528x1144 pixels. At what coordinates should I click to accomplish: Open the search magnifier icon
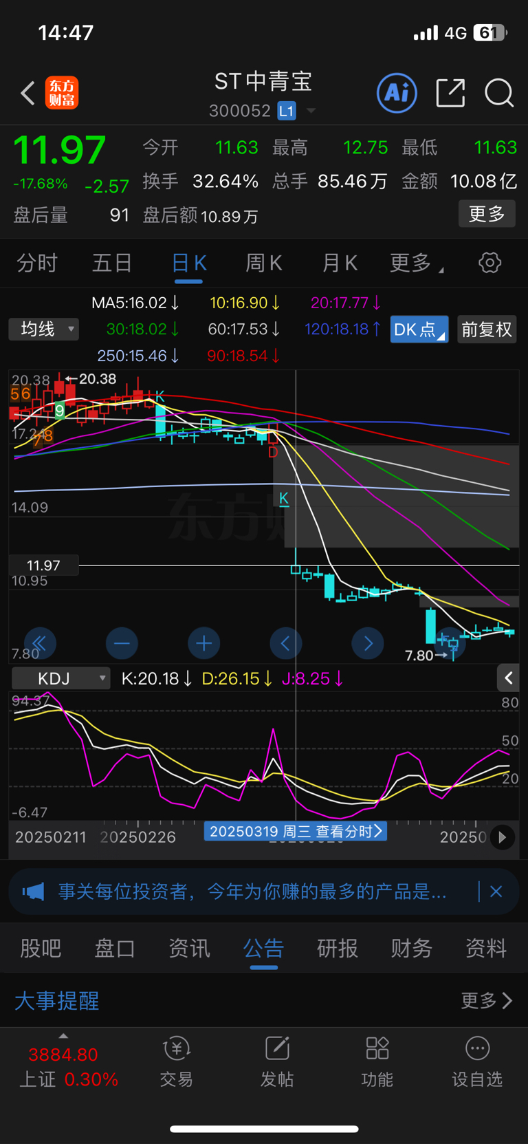499,93
